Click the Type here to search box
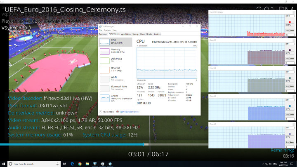Image resolution: width=297 pixels, height=167 pixels. tap(34, 164)
